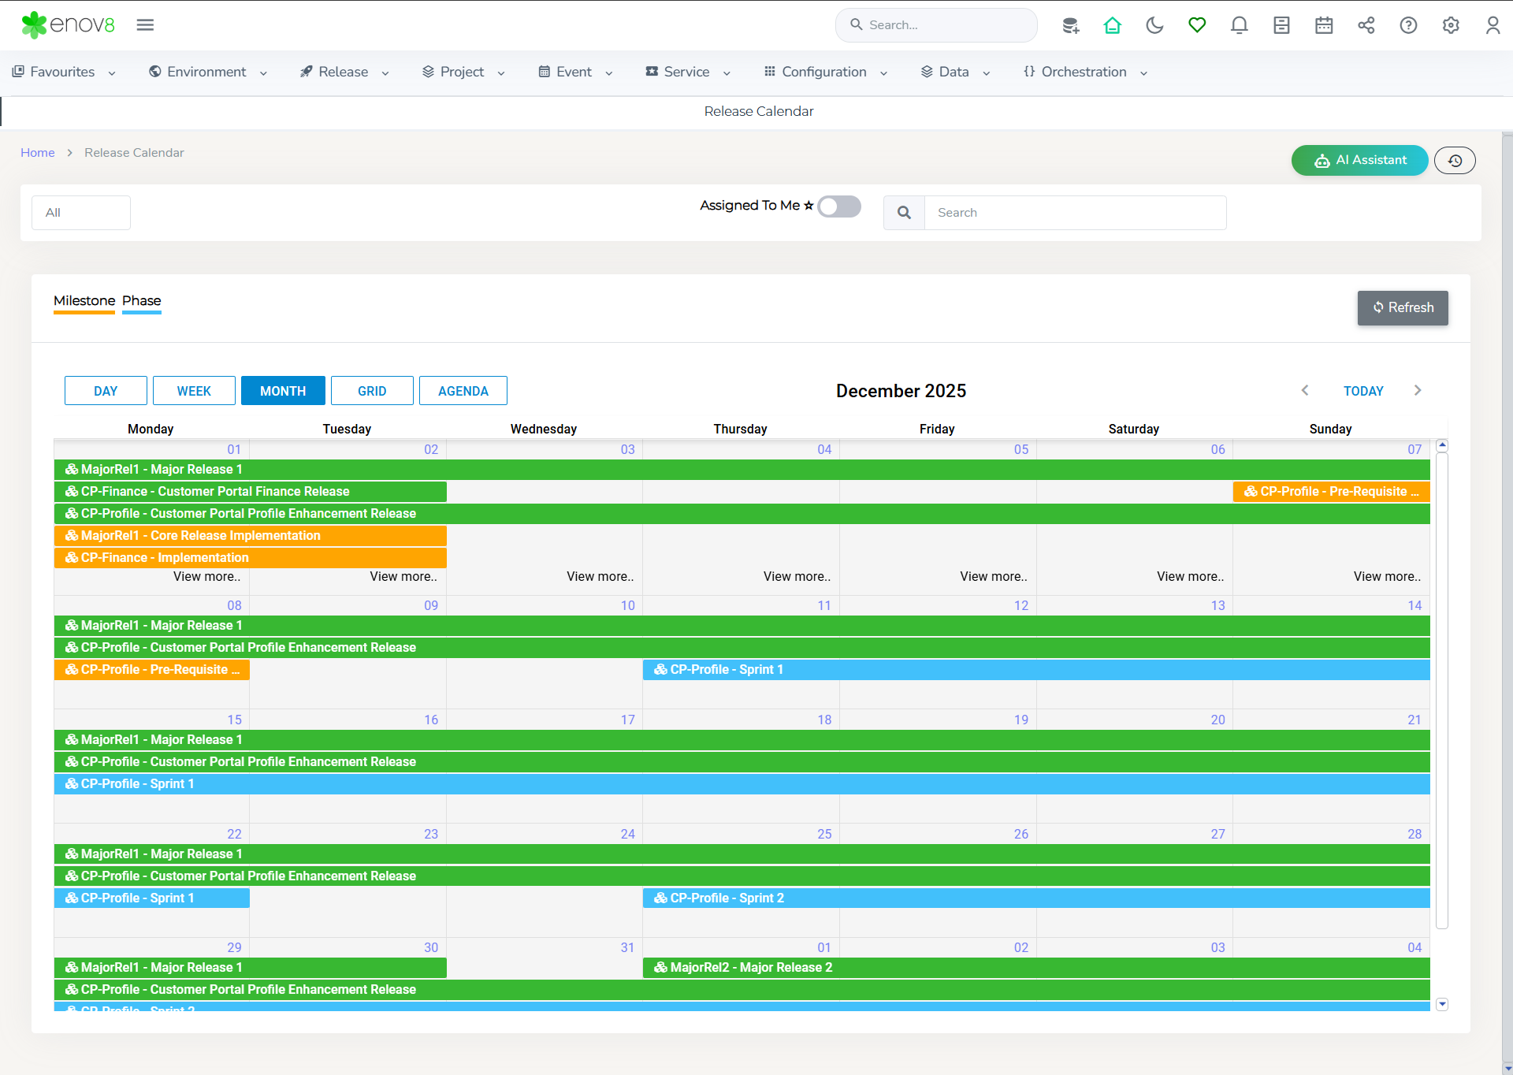Click the Refresh button
The height and width of the screenshot is (1075, 1513).
(1402, 308)
